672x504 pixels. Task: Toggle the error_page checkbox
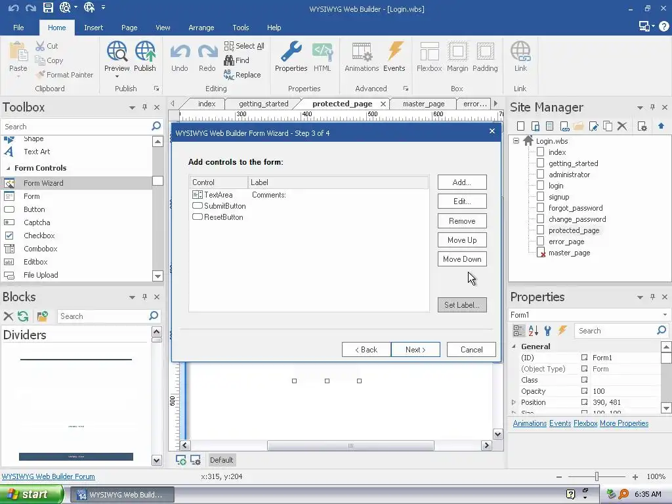[541, 241]
